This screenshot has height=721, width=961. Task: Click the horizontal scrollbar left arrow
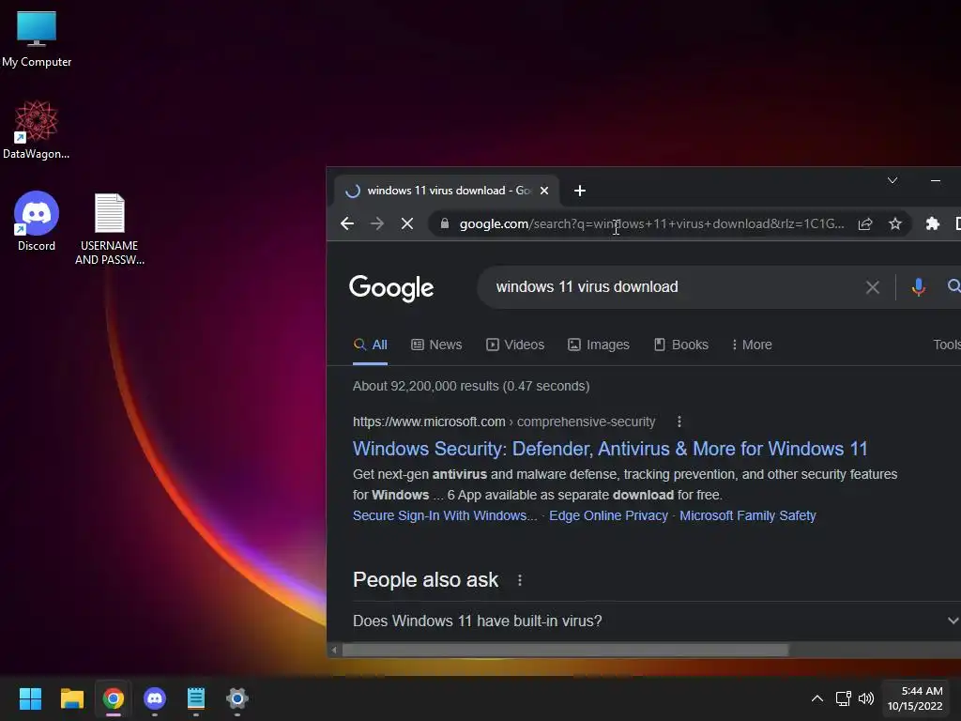click(x=334, y=650)
